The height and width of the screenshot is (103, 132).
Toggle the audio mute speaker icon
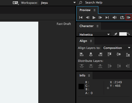pyautogui.click(x=115, y=18)
